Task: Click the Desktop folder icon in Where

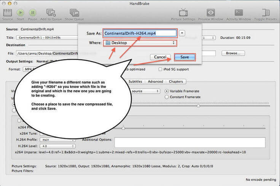Action: click(108, 43)
